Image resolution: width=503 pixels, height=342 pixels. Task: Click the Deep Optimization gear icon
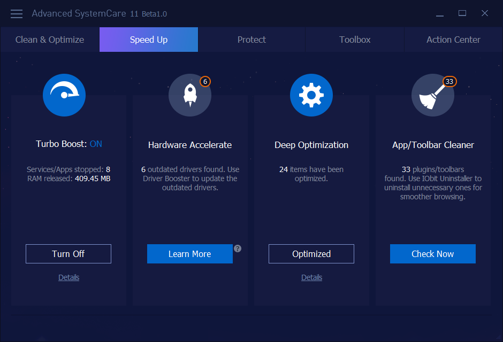click(311, 95)
